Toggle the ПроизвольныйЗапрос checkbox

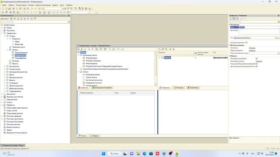257,58
